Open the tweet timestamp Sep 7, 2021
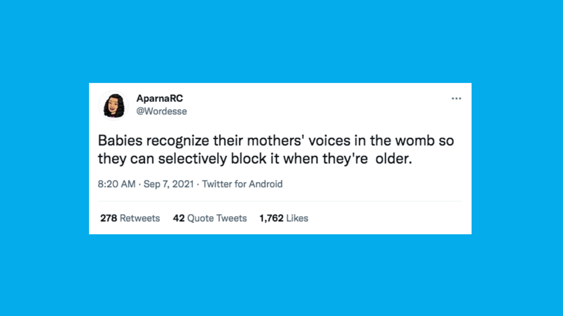The image size is (563, 316). [169, 184]
